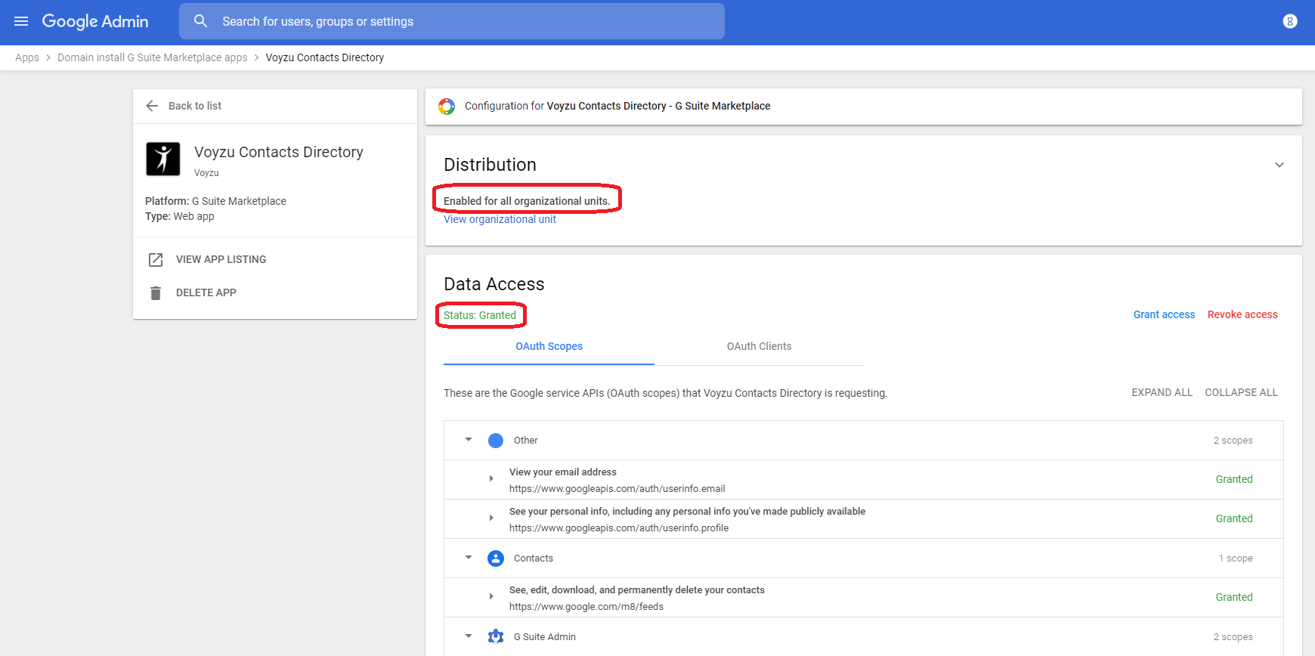Click DELETE APP

click(x=206, y=292)
